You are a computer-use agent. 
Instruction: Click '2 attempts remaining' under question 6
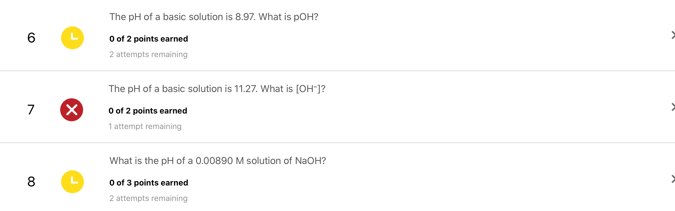point(148,54)
